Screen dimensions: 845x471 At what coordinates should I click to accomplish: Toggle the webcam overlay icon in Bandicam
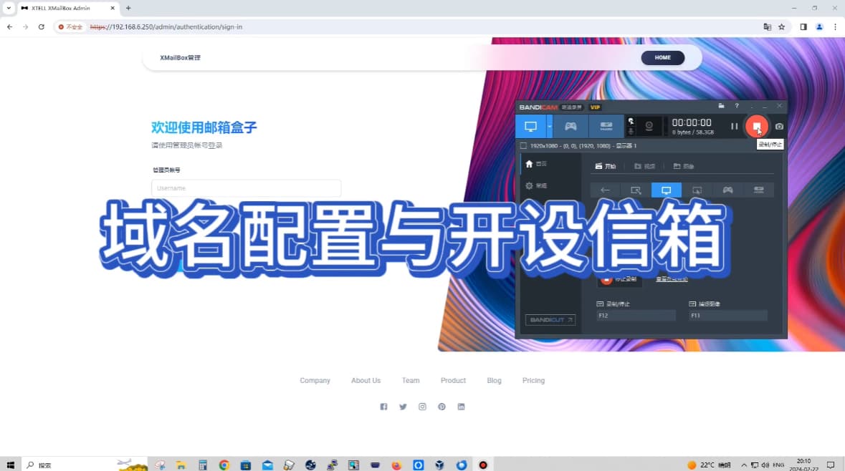pyautogui.click(x=649, y=127)
